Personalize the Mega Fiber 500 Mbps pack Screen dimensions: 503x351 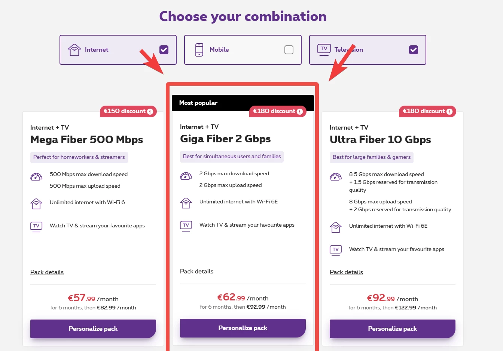tap(93, 329)
